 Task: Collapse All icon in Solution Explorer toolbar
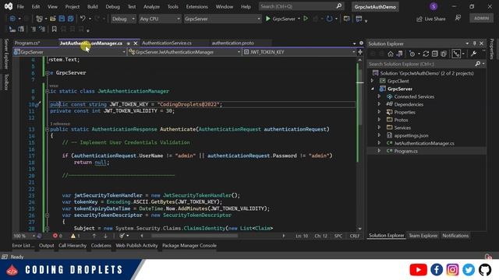pos(435,54)
